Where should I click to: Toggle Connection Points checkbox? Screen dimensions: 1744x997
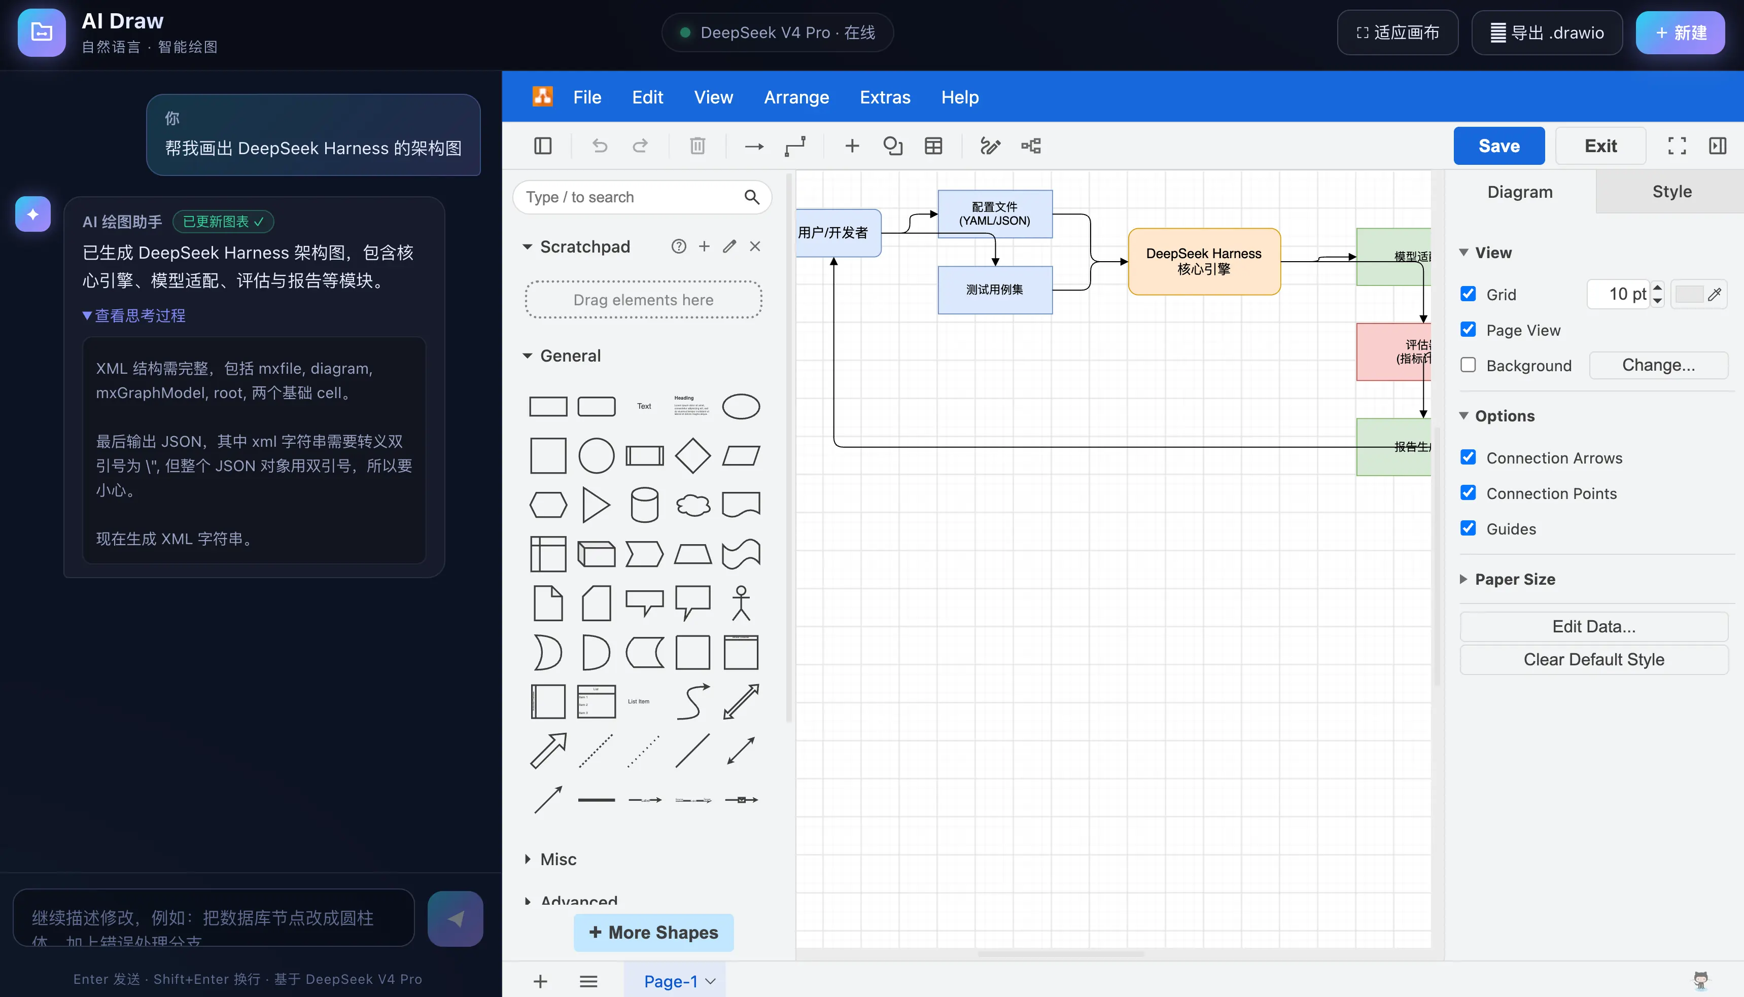(1468, 493)
